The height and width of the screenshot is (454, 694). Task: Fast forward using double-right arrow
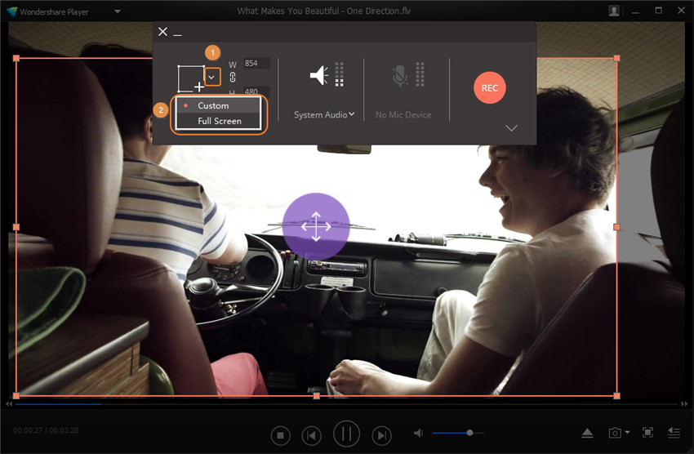tap(684, 404)
